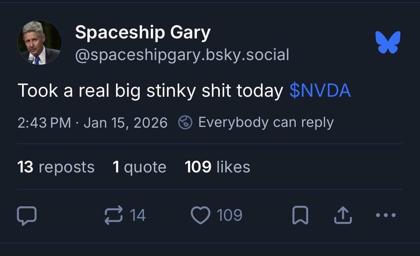Click the reply speech bubble icon

27,216
